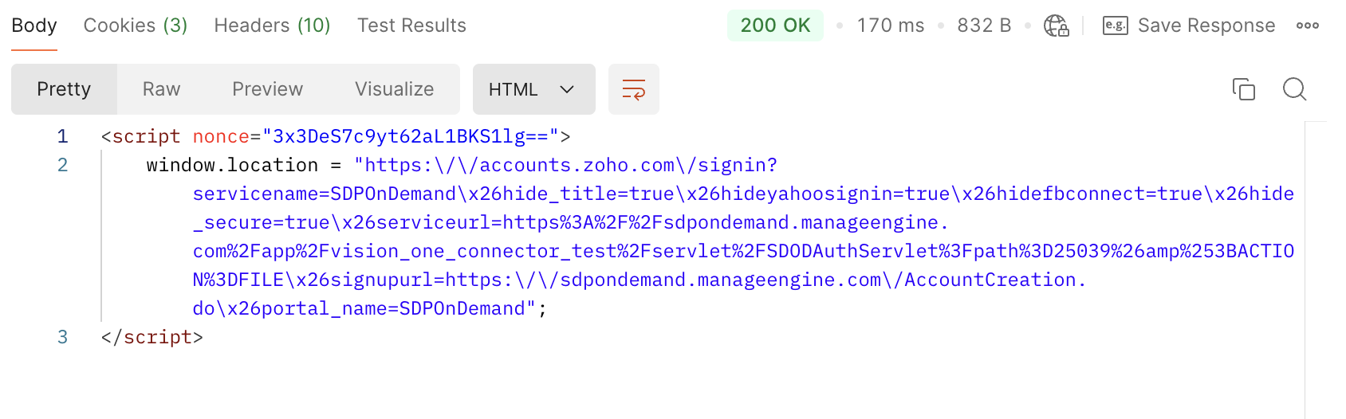This screenshot has height=419, width=1346.
Task: Expand the dropdown chevron beside HTML
Action: 567,89
